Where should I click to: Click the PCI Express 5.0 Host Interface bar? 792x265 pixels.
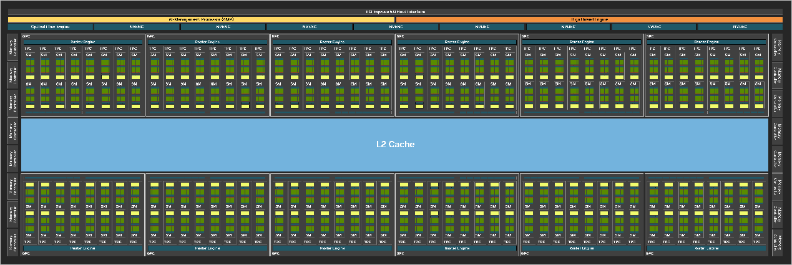396,12
